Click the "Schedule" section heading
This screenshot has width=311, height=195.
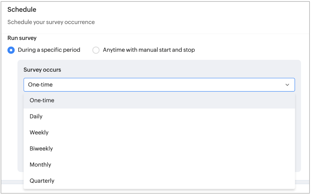22,10
